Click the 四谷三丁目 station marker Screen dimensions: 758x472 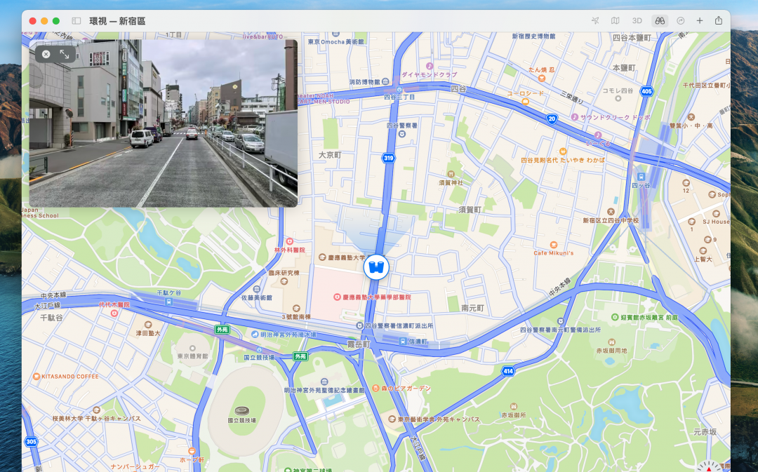[x=399, y=89]
